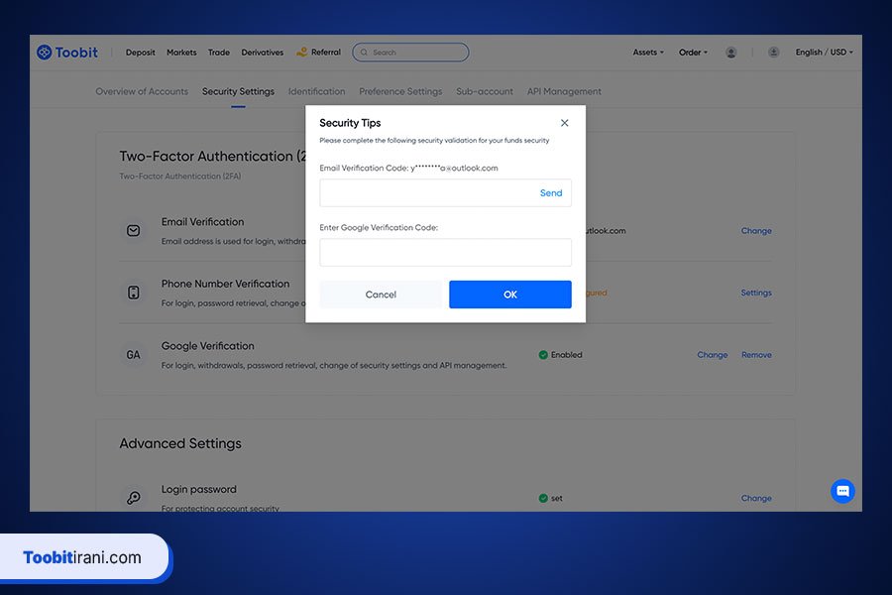Screen dimensions: 892x595
Task: Click the download app icon in header
Action: [x=773, y=53]
